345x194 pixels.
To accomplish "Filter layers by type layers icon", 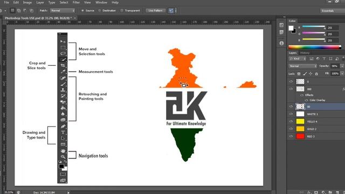I will coord(324,59).
